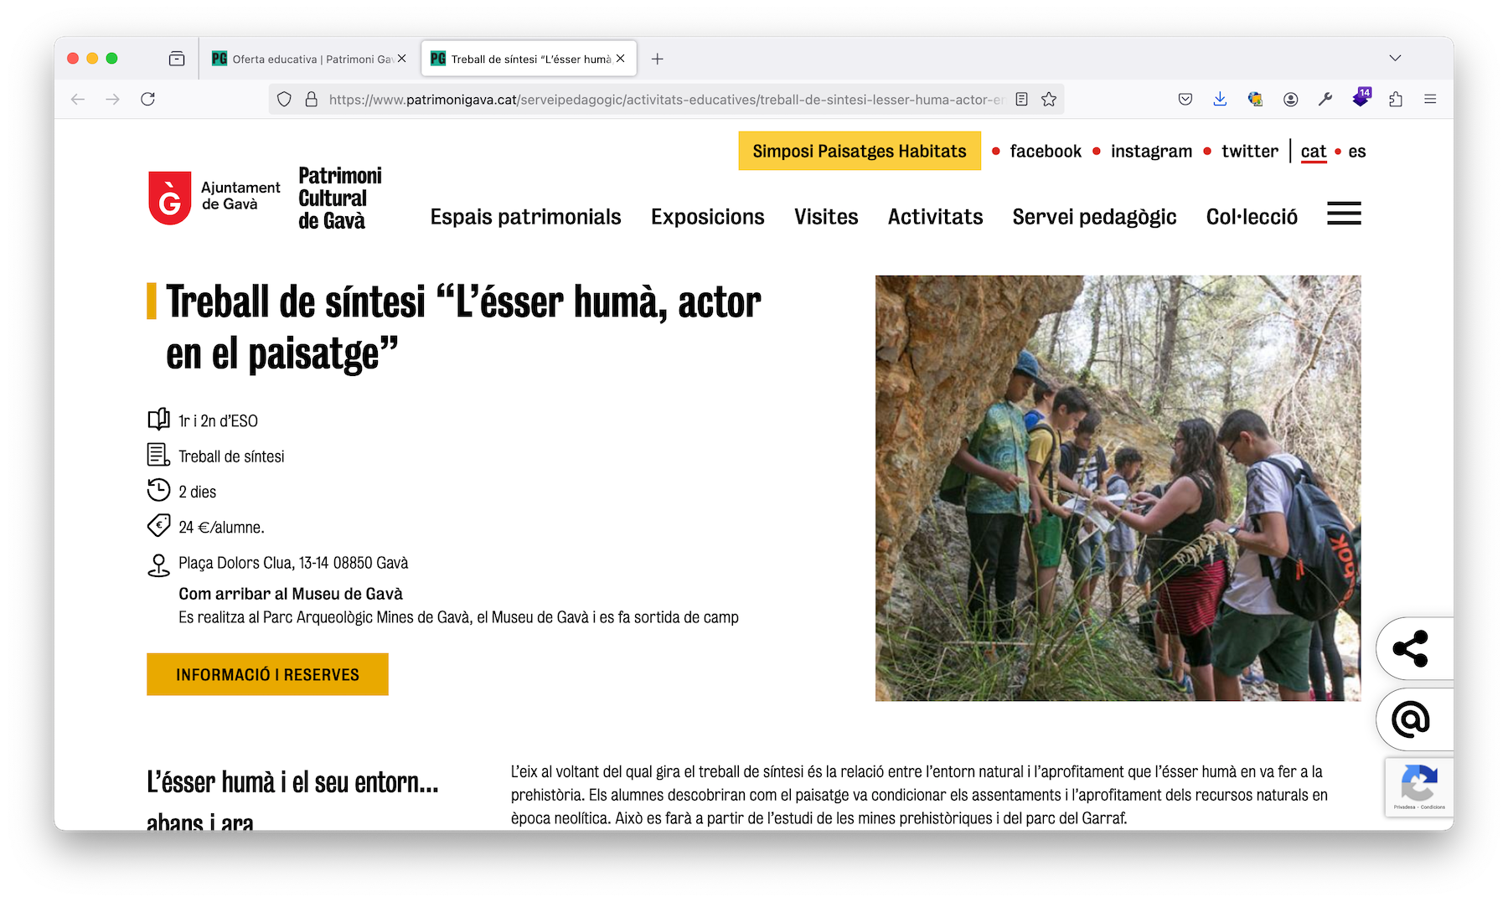
Task: Click the Informació i Reserves button
Action: pyautogui.click(x=267, y=674)
